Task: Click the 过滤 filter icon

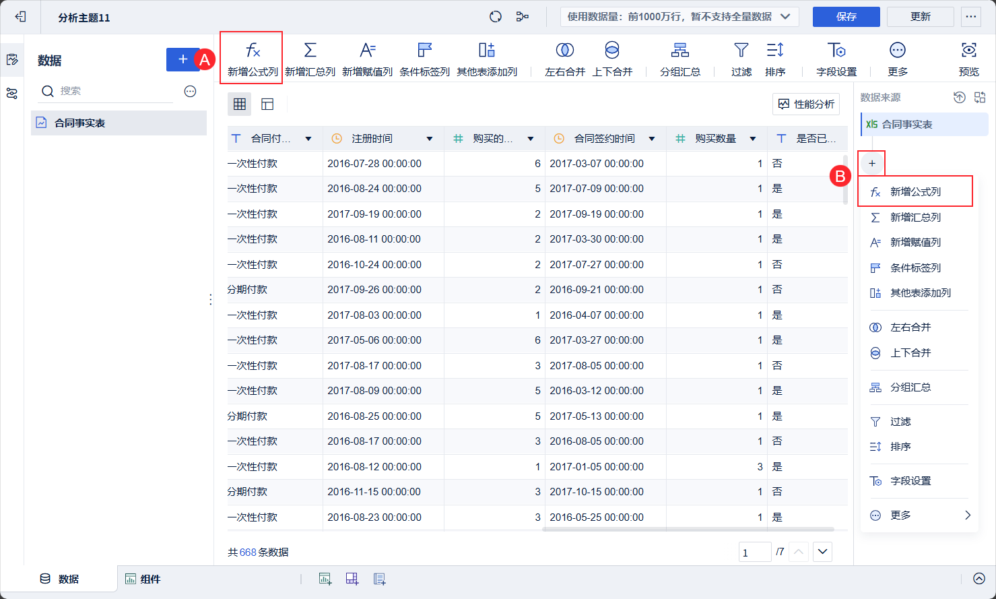Action: (741, 57)
